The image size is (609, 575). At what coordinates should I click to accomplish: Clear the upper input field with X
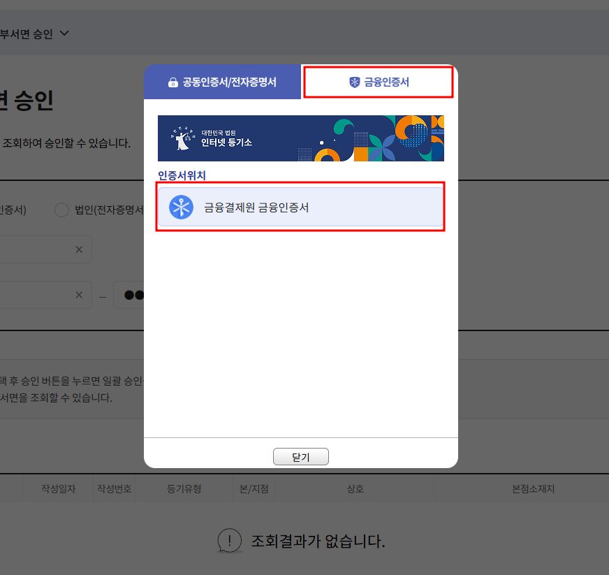coord(79,249)
